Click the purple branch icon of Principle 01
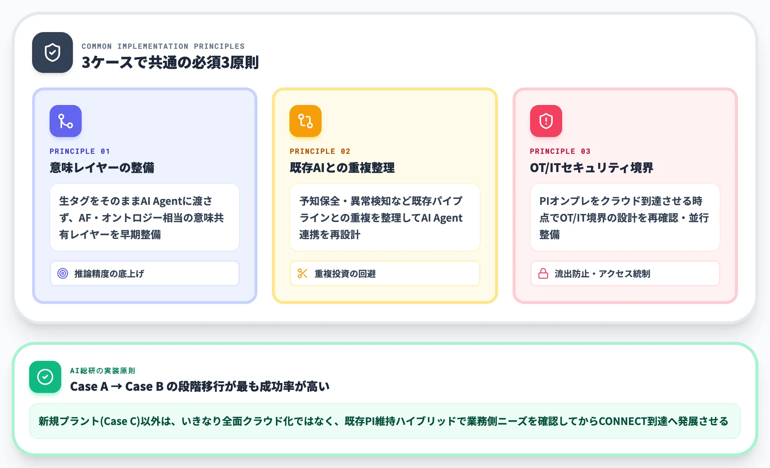The height and width of the screenshot is (468, 770). pos(66,121)
